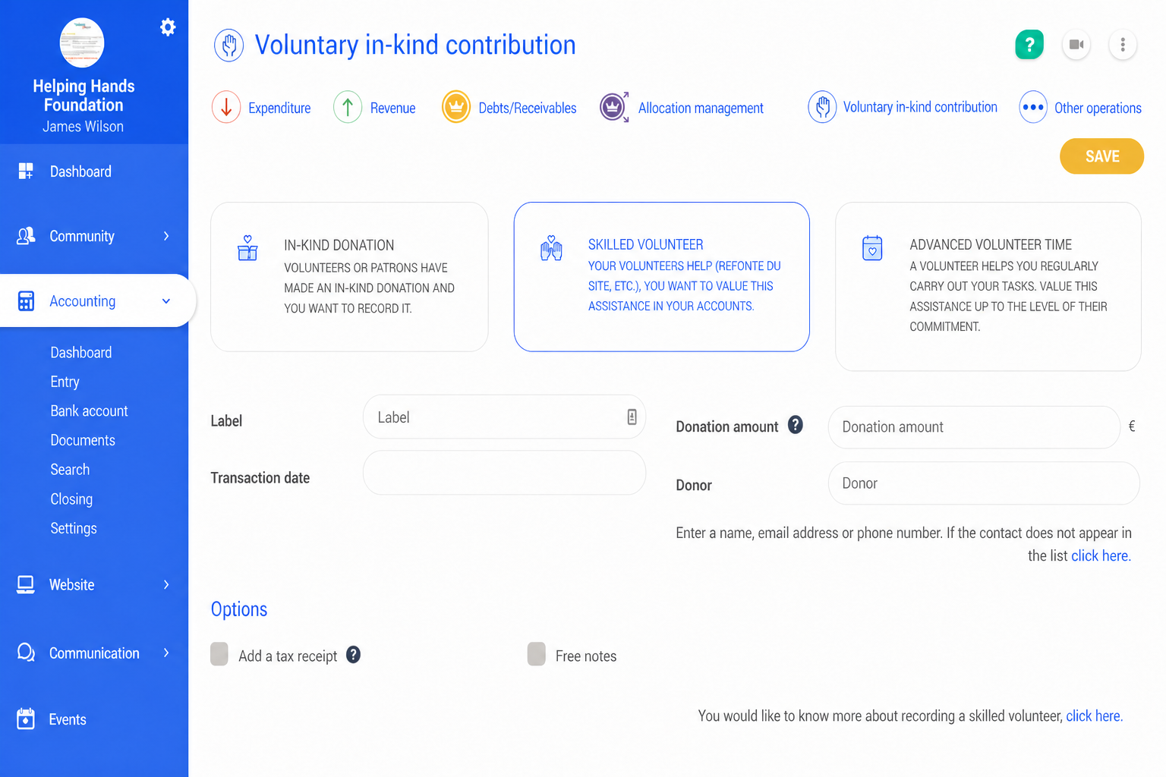
Task: Open Debts/Receivables crown icon
Action: 456,108
